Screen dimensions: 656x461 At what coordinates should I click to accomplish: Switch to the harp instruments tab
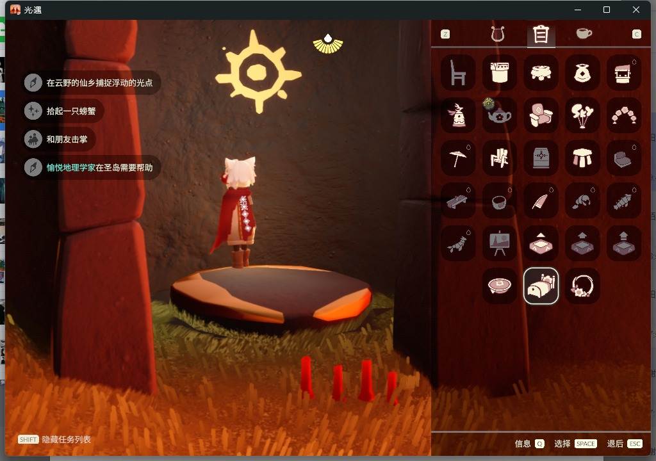[x=497, y=34]
